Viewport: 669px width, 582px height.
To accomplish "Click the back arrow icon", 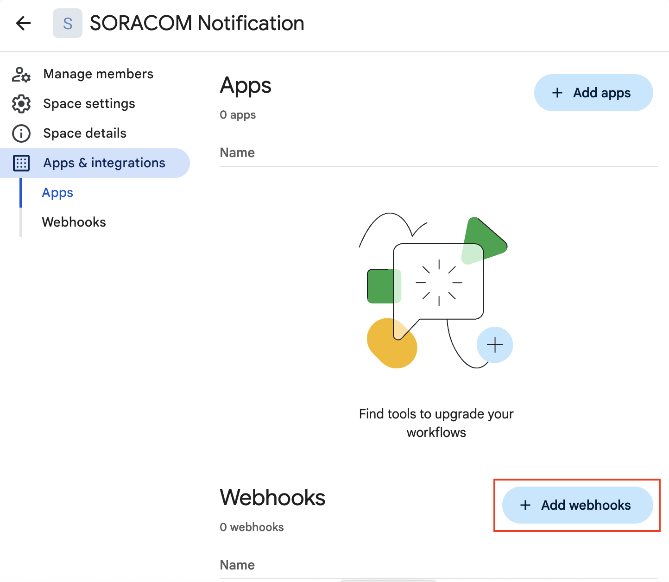I will (23, 23).
